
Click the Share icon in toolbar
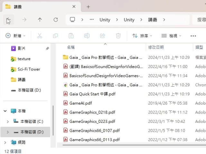click(x=103, y=36)
